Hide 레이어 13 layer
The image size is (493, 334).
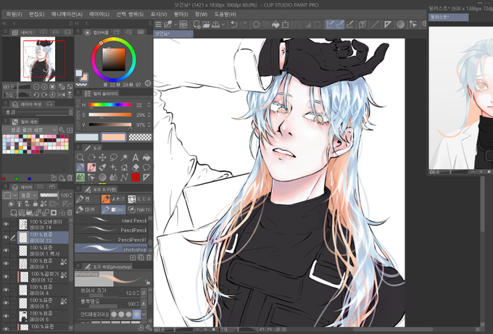tap(6, 238)
